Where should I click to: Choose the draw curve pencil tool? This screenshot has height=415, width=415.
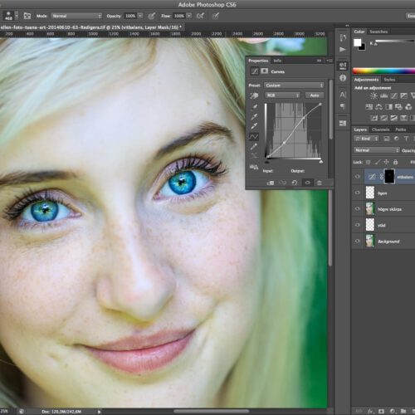[254, 146]
